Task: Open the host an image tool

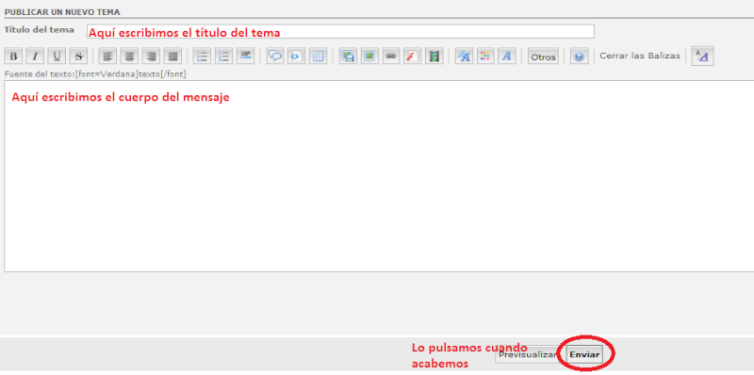Action: 348,57
